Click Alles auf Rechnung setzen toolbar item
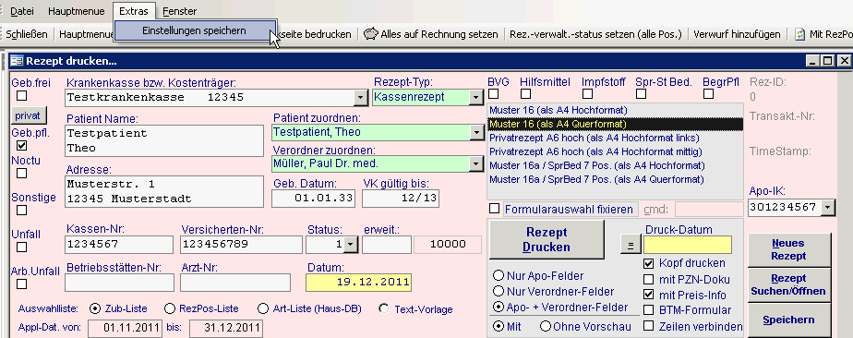This screenshot has height=338, width=853. 439,34
